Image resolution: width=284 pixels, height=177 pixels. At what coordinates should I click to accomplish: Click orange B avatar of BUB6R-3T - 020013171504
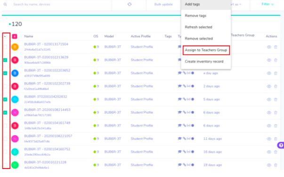15,47
